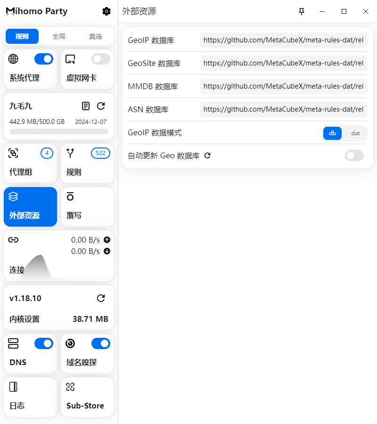Disable the 系统代理 toggle

point(44,59)
